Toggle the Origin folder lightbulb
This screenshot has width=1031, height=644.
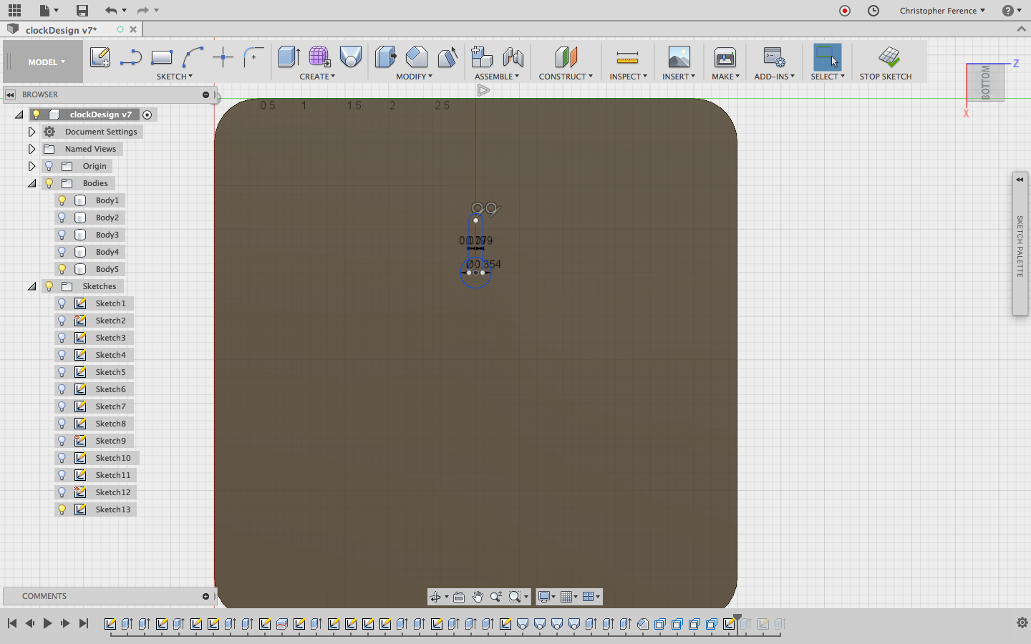49,166
